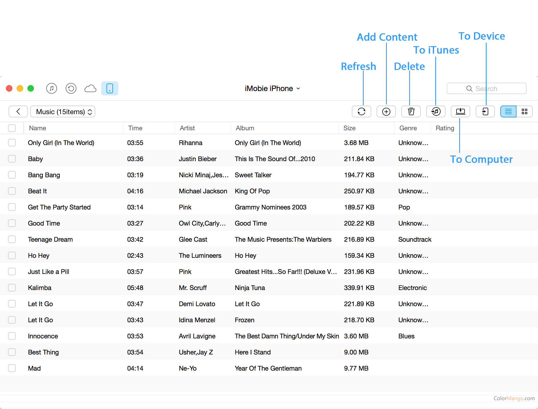Click the Add Content plus icon
The height and width of the screenshot is (409, 538).
coord(386,111)
